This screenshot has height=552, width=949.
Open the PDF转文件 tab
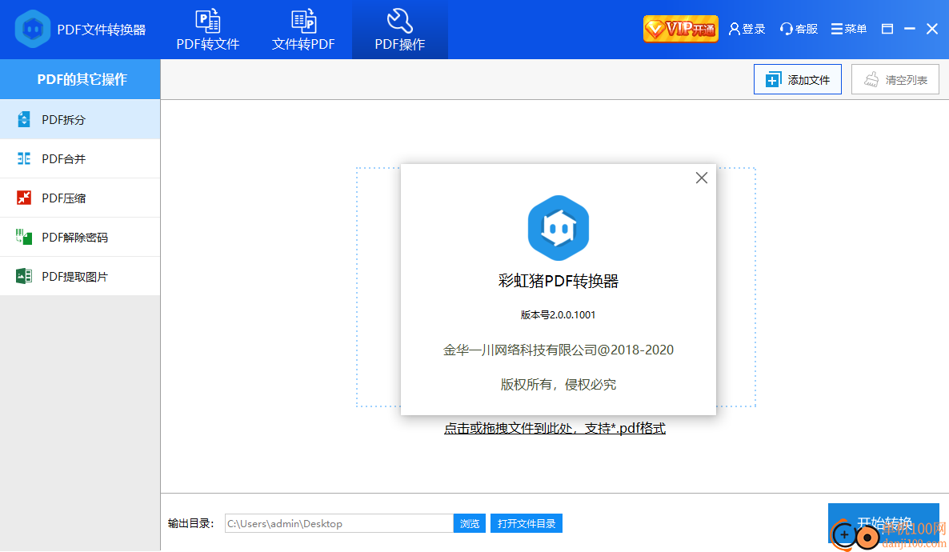click(x=207, y=30)
